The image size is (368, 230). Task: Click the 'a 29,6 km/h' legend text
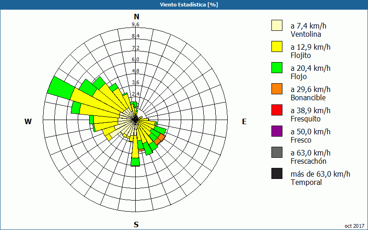coord(310,89)
